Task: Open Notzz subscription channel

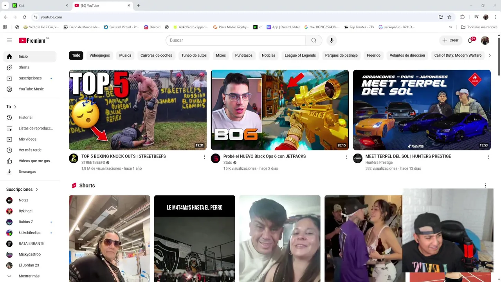Action: click(30, 200)
